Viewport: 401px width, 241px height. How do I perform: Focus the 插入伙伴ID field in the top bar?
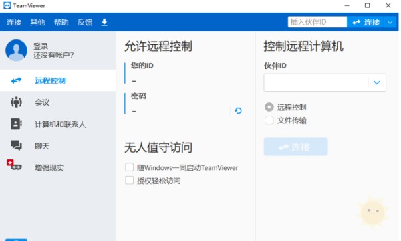pos(317,22)
